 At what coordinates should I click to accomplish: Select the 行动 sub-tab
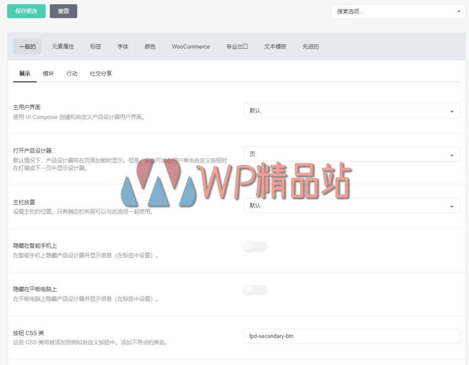(72, 73)
